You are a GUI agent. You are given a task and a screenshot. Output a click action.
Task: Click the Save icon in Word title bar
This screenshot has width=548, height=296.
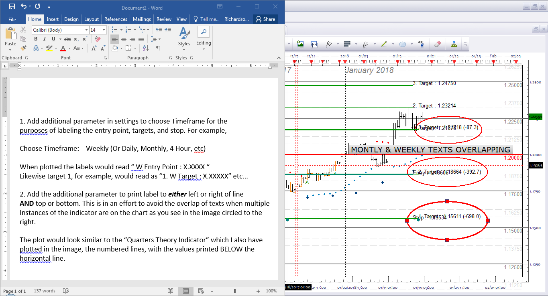12,6
